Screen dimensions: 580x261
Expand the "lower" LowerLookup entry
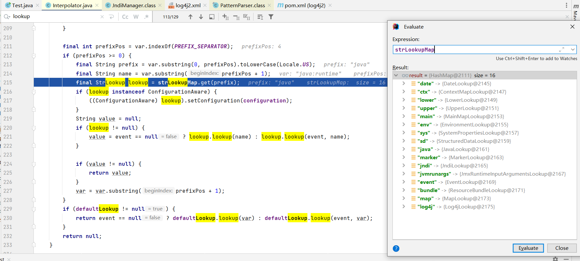[x=404, y=100]
